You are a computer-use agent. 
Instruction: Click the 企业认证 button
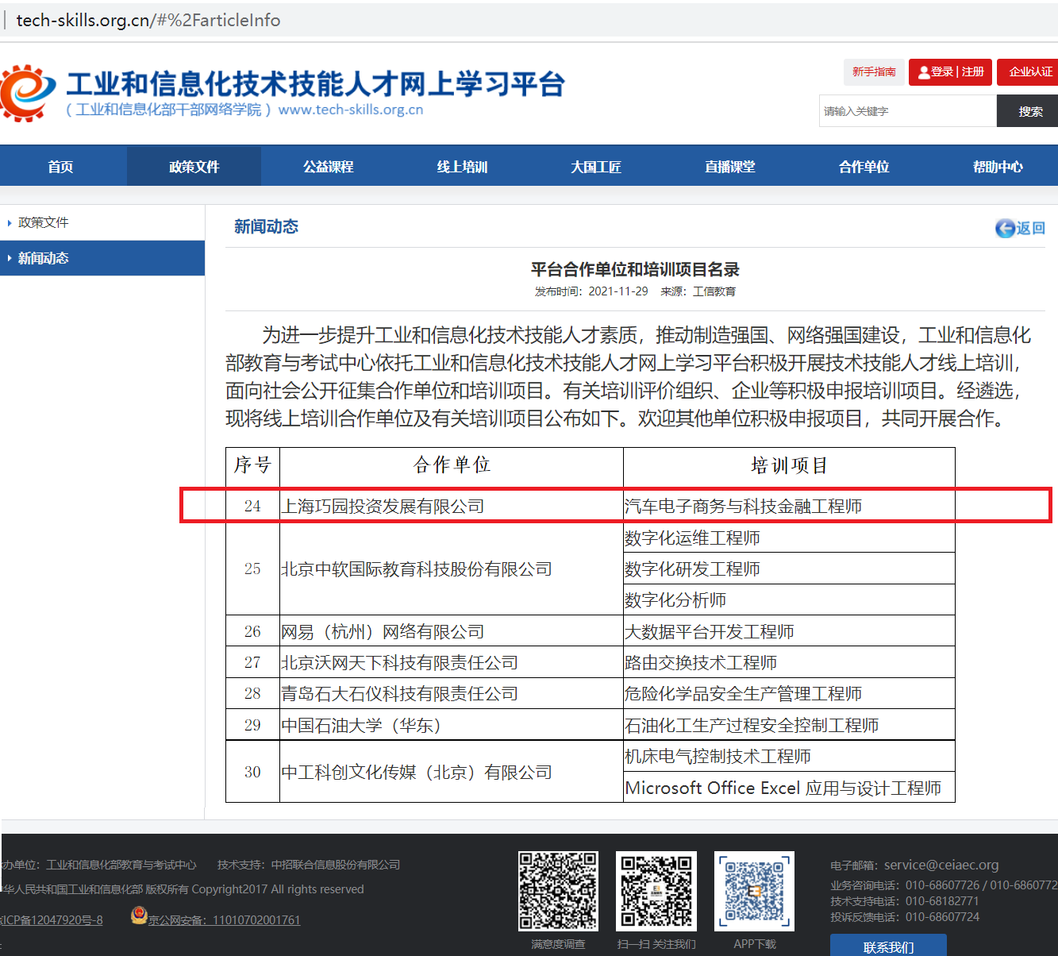1029,72
